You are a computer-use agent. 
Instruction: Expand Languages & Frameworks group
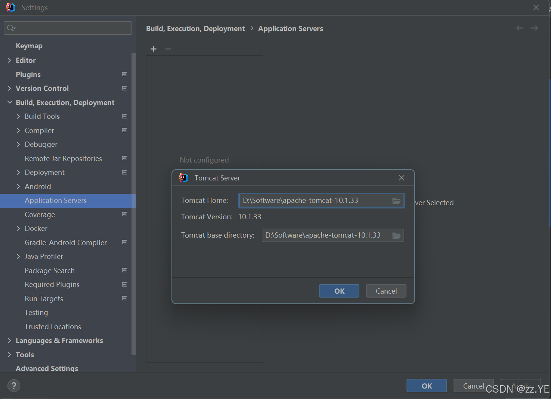9,340
